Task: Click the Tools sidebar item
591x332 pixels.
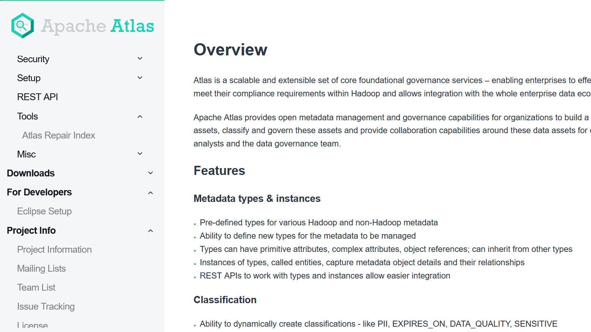Action: tap(27, 116)
